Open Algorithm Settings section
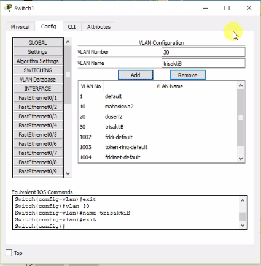Viewport: 261px width, 266px height. point(38,61)
